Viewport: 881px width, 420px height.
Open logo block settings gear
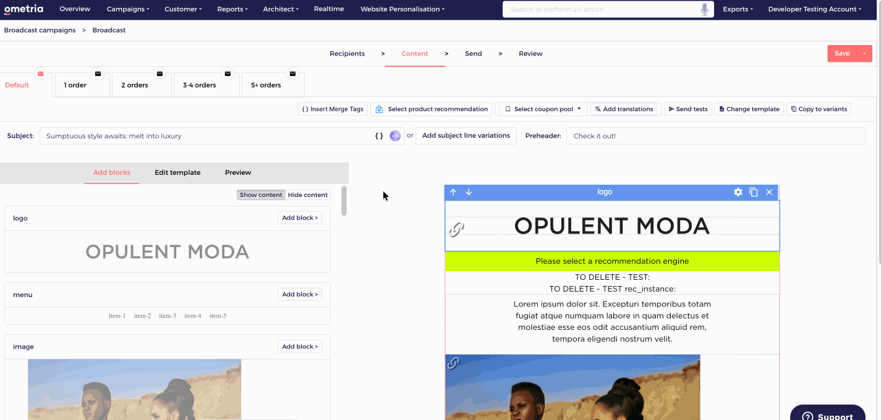point(738,192)
